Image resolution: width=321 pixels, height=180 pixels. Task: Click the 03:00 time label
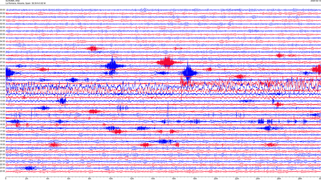(x=2, y=31)
